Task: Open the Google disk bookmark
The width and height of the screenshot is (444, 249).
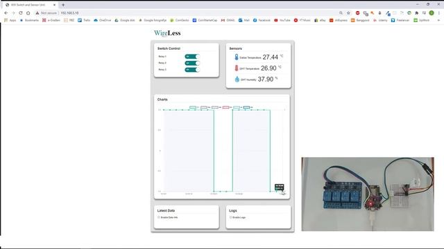Action: point(125,20)
